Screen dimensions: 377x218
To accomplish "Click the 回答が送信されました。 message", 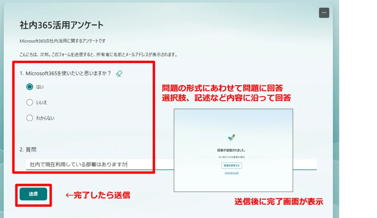I will coord(232,150).
